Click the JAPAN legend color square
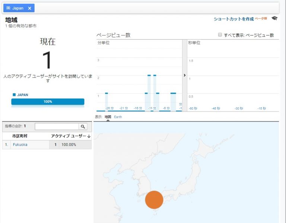The width and height of the screenshot is (286, 223). 14,95
